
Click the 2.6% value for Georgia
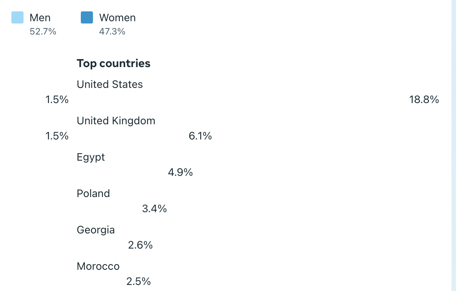tap(140, 245)
